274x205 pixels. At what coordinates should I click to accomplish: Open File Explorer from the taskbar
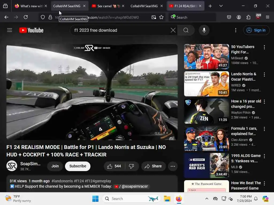(167, 199)
